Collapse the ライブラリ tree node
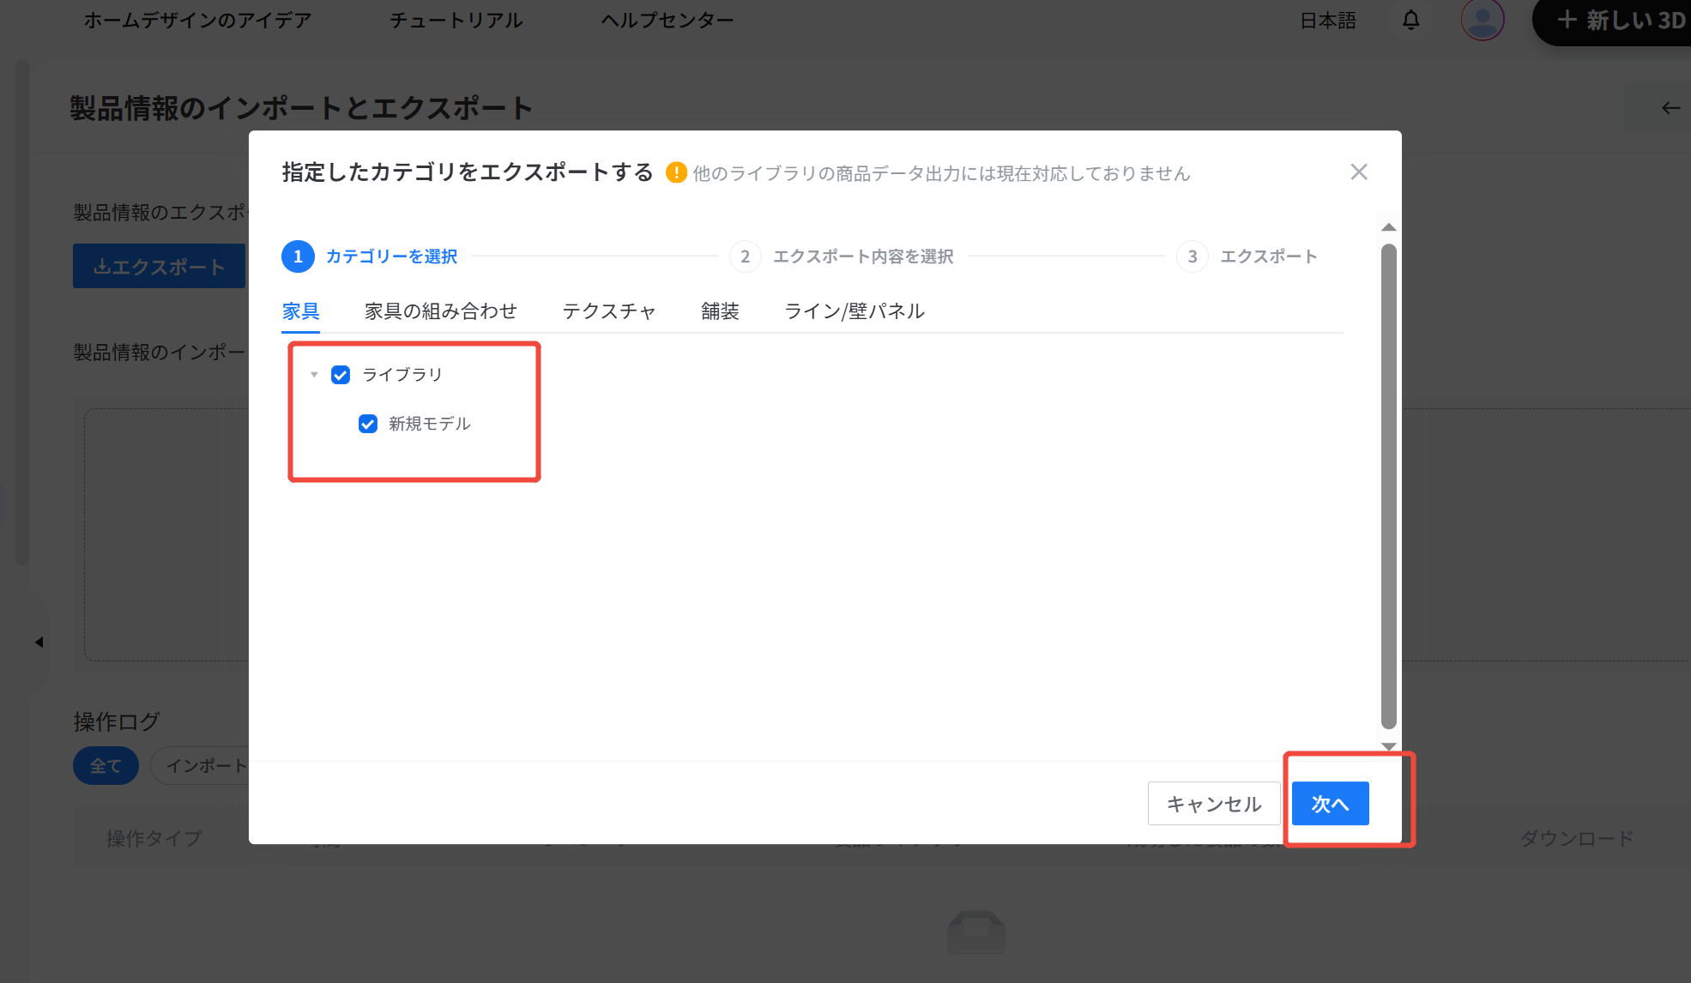This screenshot has width=1691, height=983. 314,375
